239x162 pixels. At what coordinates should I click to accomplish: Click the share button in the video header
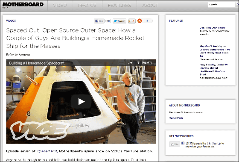point(130,63)
